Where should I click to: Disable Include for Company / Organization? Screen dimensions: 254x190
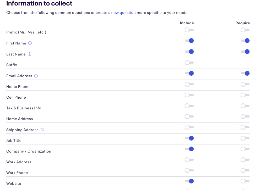click(x=189, y=149)
